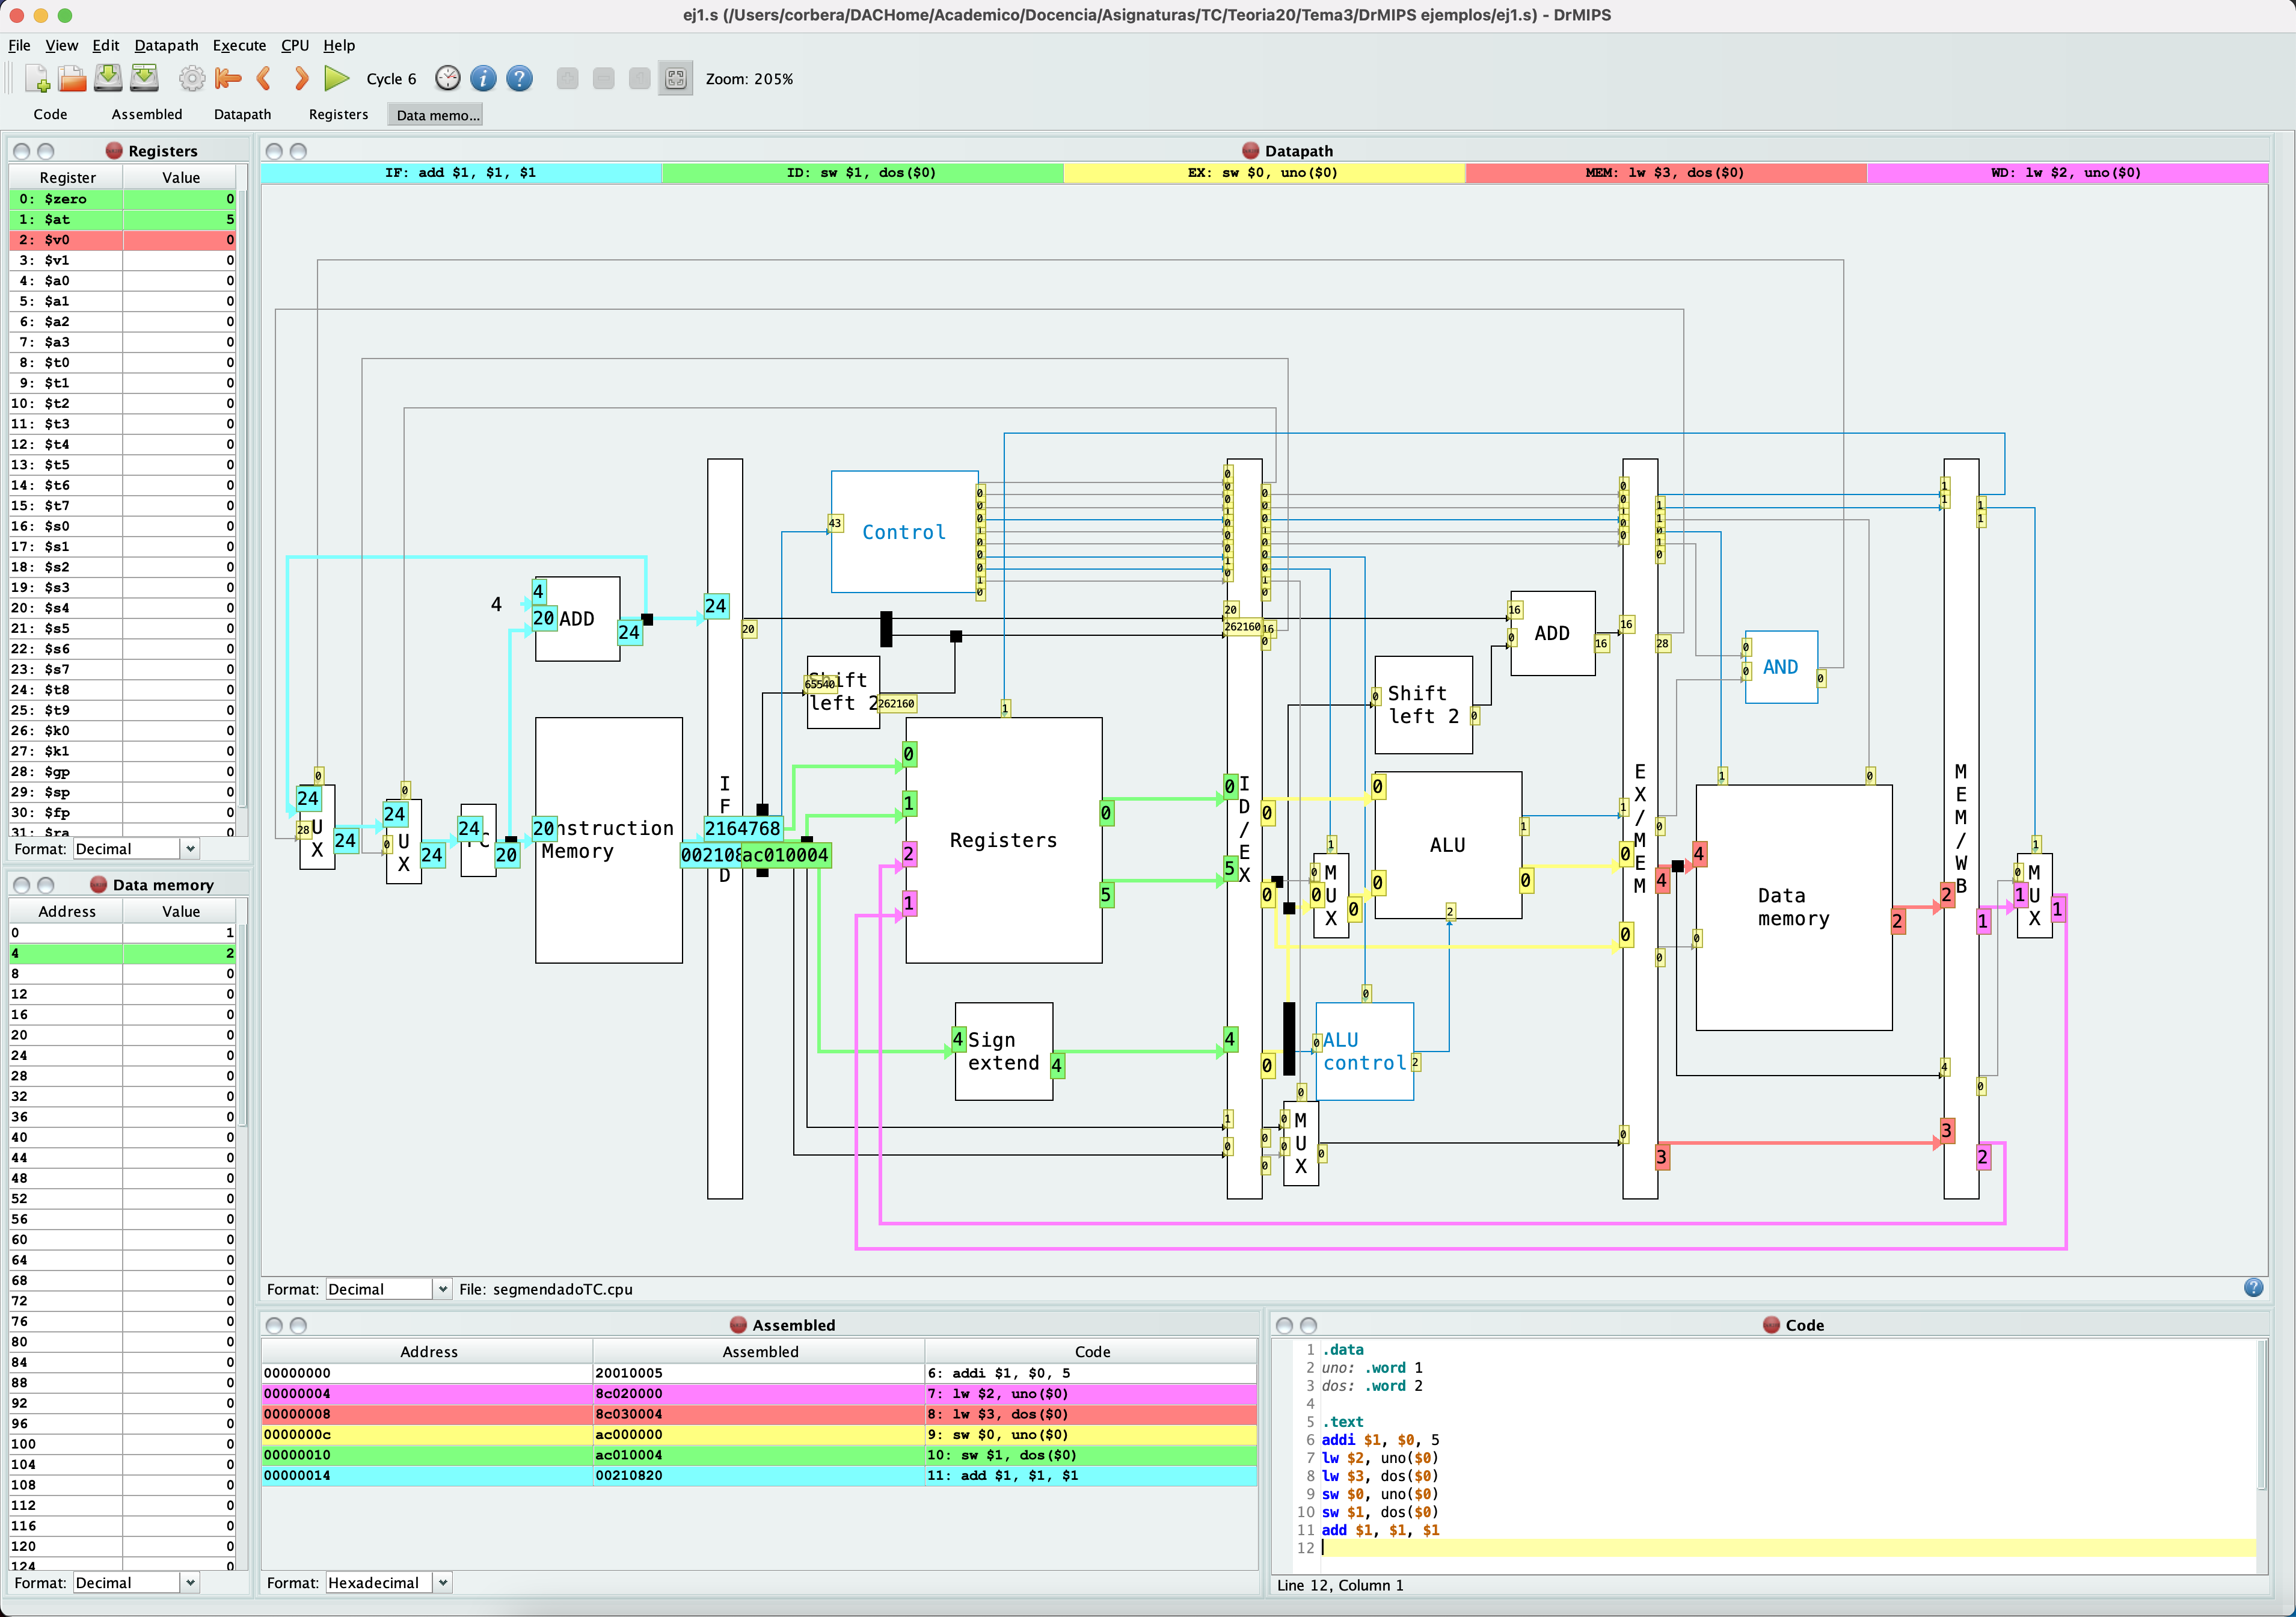Click the datapath help icon at the panel corner
2296x1617 pixels.
[x=2253, y=1288]
